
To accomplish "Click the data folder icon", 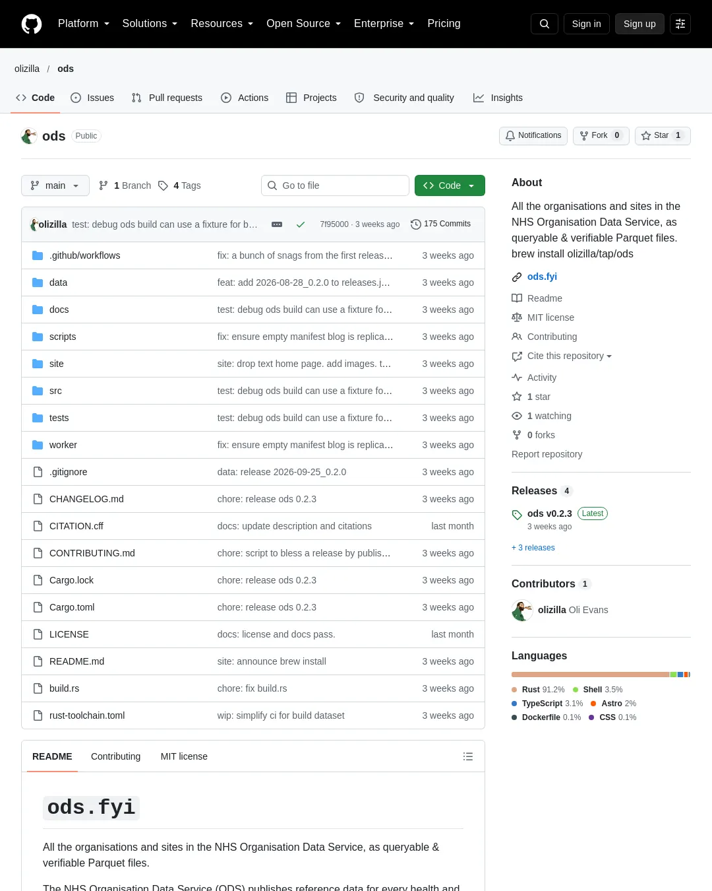I will tap(38, 282).
